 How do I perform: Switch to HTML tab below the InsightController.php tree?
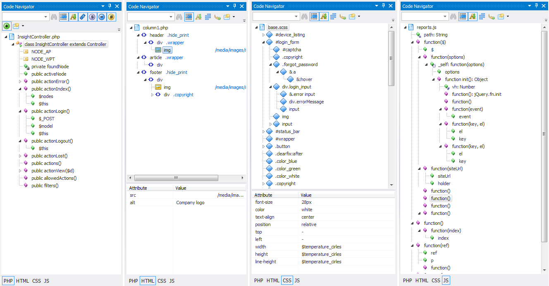(22, 281)
